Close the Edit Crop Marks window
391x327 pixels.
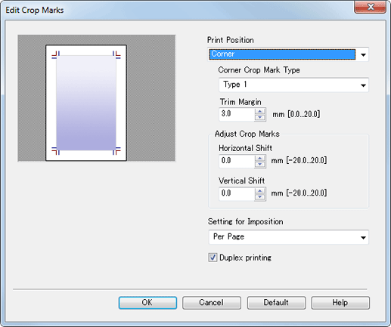point(371,7)
